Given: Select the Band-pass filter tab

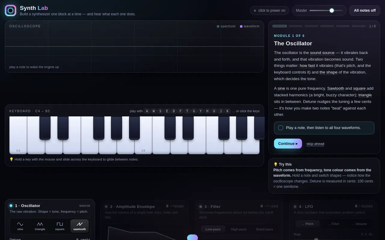Looking at the screenshot, I should tap(265, 229).
